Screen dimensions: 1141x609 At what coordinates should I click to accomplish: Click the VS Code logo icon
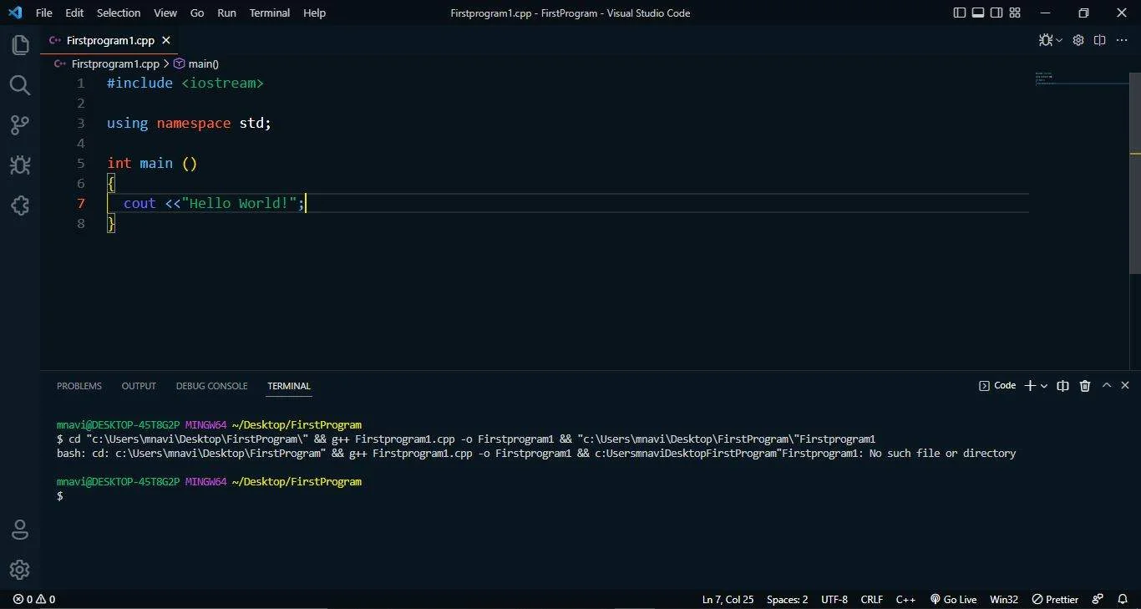[x=15, y=13]
